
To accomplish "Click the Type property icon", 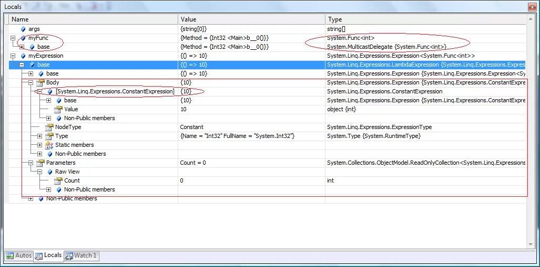I will tap(49, 136).
